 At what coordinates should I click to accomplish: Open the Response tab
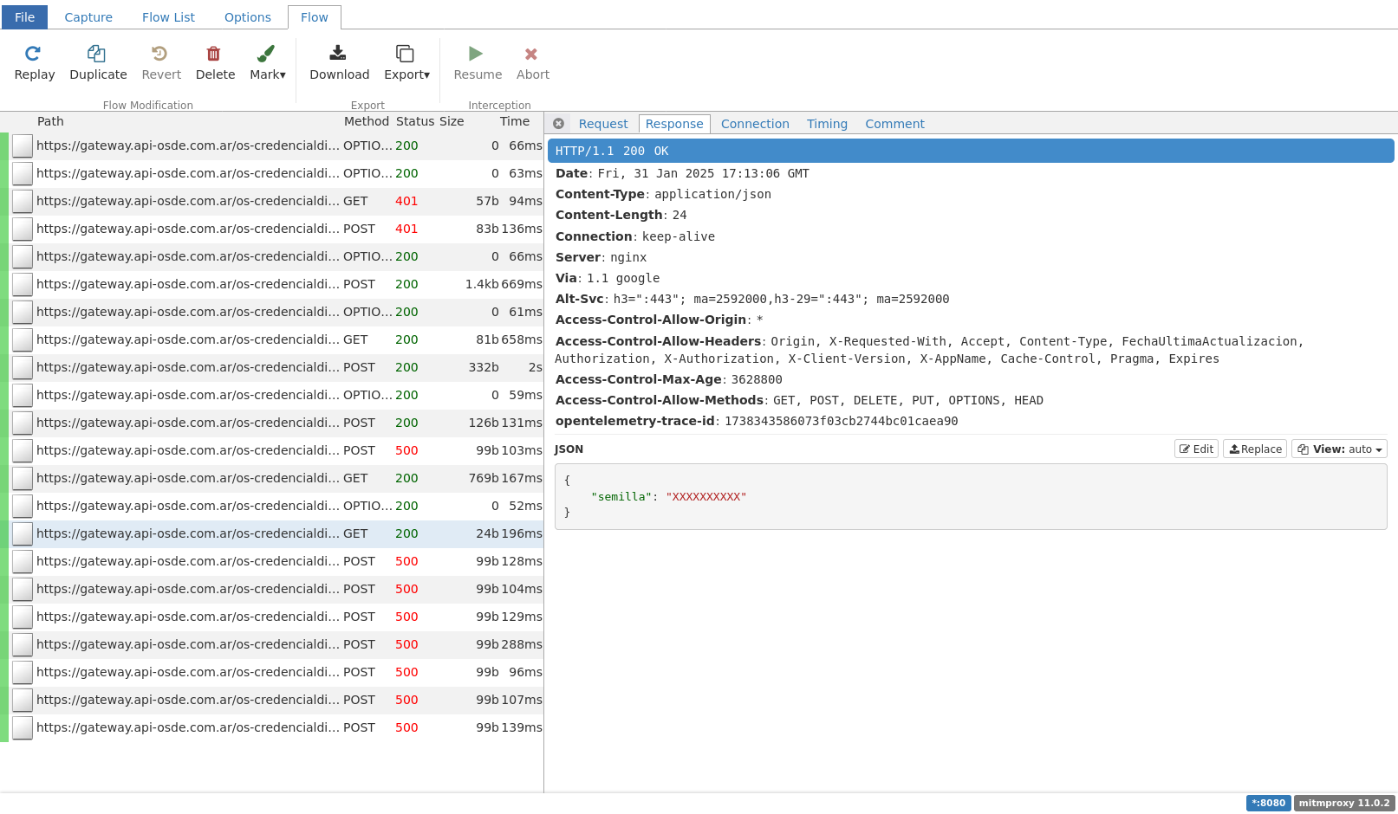pyautogui.click(x=674, y=124)
